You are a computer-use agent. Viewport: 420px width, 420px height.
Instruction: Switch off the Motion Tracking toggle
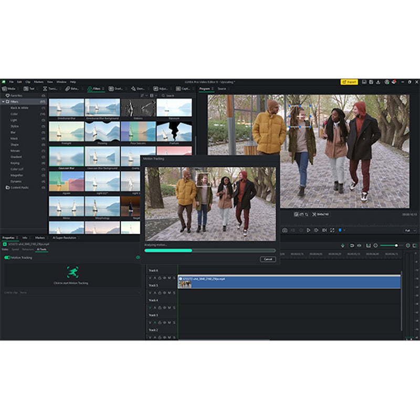[7, 258]
